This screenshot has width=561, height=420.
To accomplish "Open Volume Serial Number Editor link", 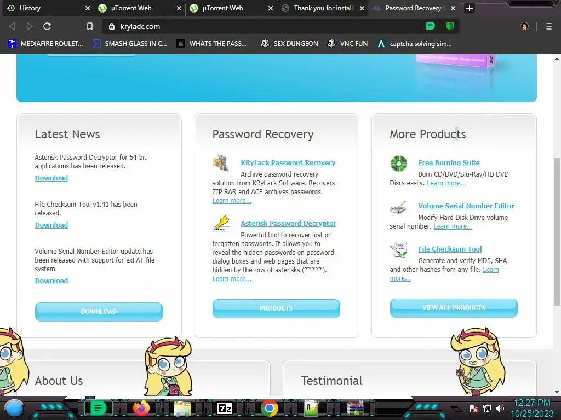I will [x=466, y=206].
